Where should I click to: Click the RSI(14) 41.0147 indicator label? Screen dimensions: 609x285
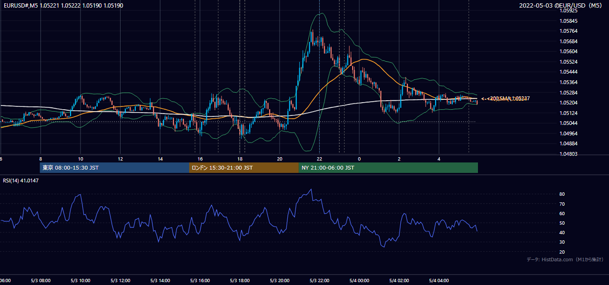21,180
